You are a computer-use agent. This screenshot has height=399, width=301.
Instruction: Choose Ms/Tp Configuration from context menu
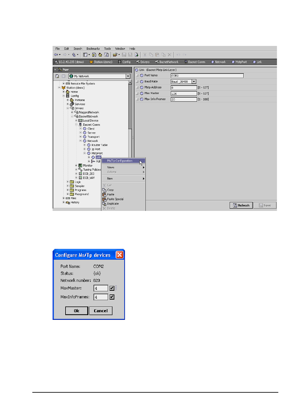[x=123, y=161]
